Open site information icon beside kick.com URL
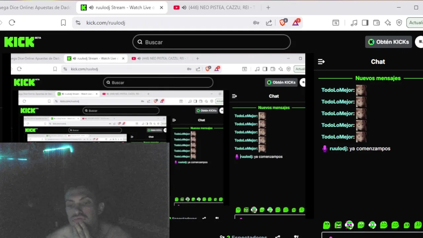This screenshot has width=423, height=238. coord(78,22)
